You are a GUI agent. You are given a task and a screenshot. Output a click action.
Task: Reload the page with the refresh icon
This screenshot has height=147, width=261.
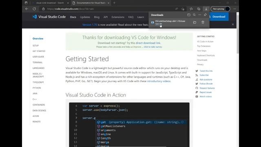tap(34, 9)
